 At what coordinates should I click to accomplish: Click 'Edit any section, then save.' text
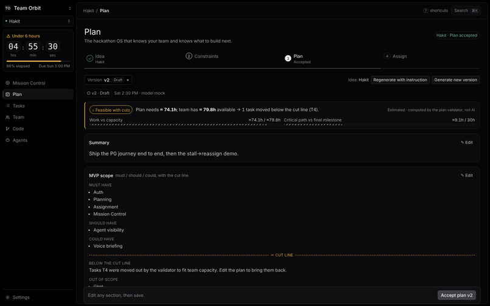click(116, 296)
